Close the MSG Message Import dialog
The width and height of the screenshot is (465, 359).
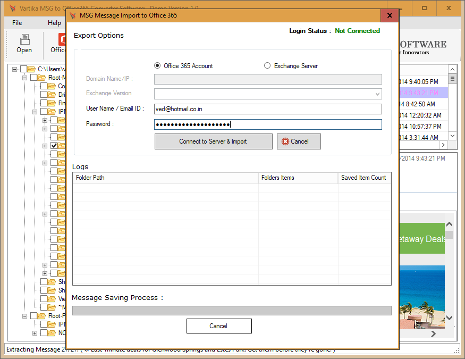click(390, 15)
